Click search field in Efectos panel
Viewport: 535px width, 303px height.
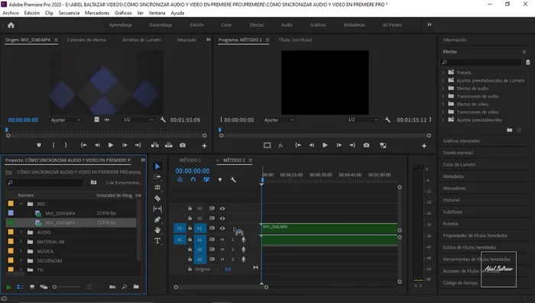click(x=481, y=62)
